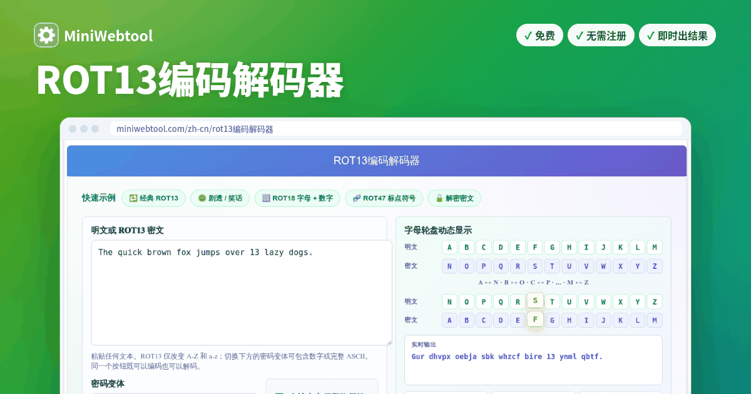Select green letter Y tile in 明文 row
The height and width of the screenshot is (394, 751).
(x=638, y=301)
